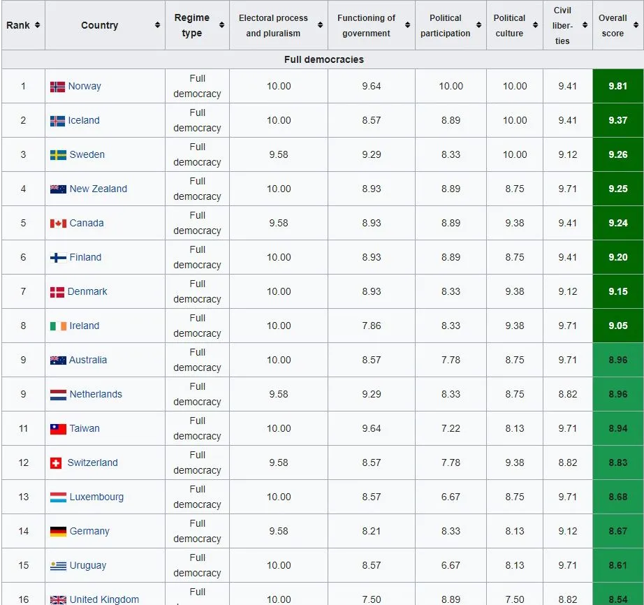Click the Full democracies section row
The height and width of the screenshot is (605, 644).
point(322,60)
